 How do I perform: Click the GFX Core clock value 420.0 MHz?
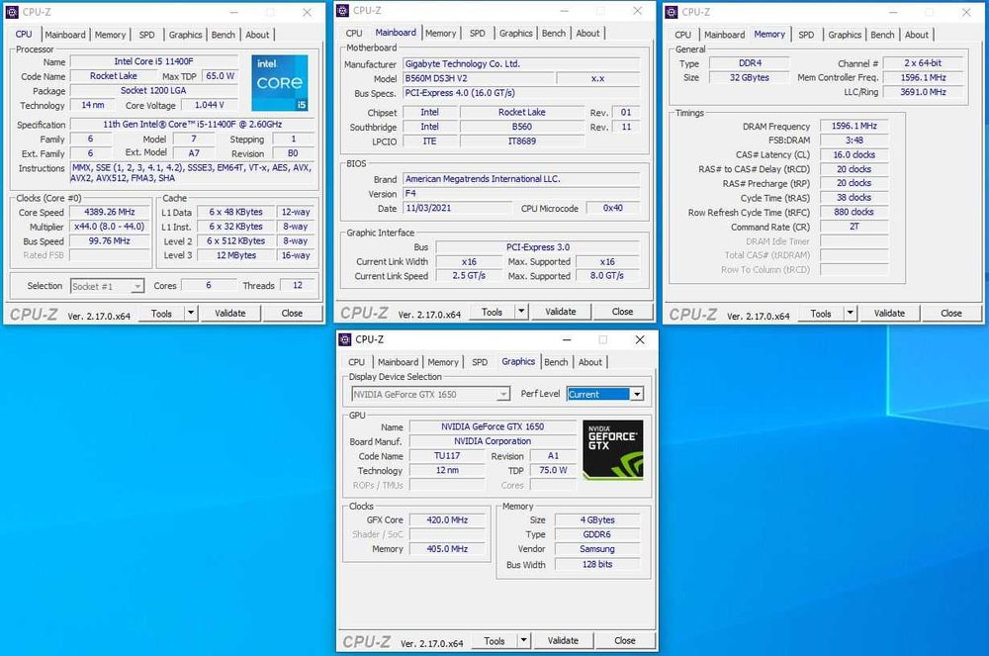click(447, 519)
